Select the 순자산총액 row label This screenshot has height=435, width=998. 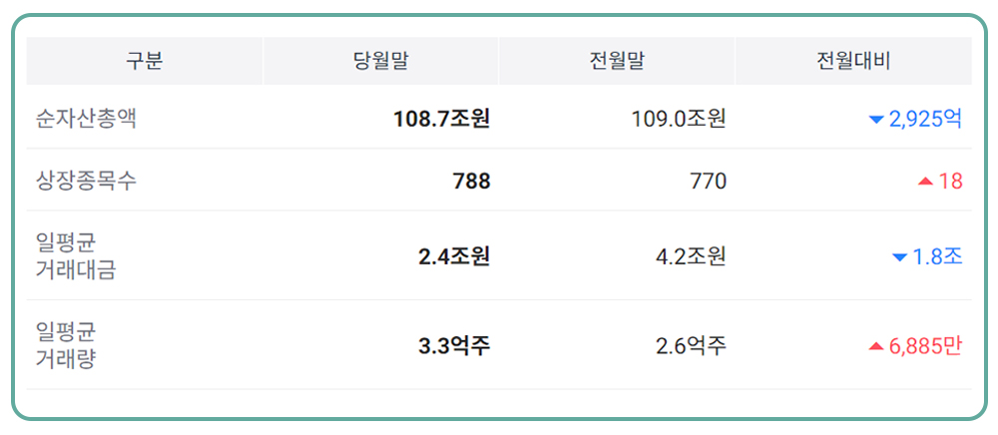point(86,119)
